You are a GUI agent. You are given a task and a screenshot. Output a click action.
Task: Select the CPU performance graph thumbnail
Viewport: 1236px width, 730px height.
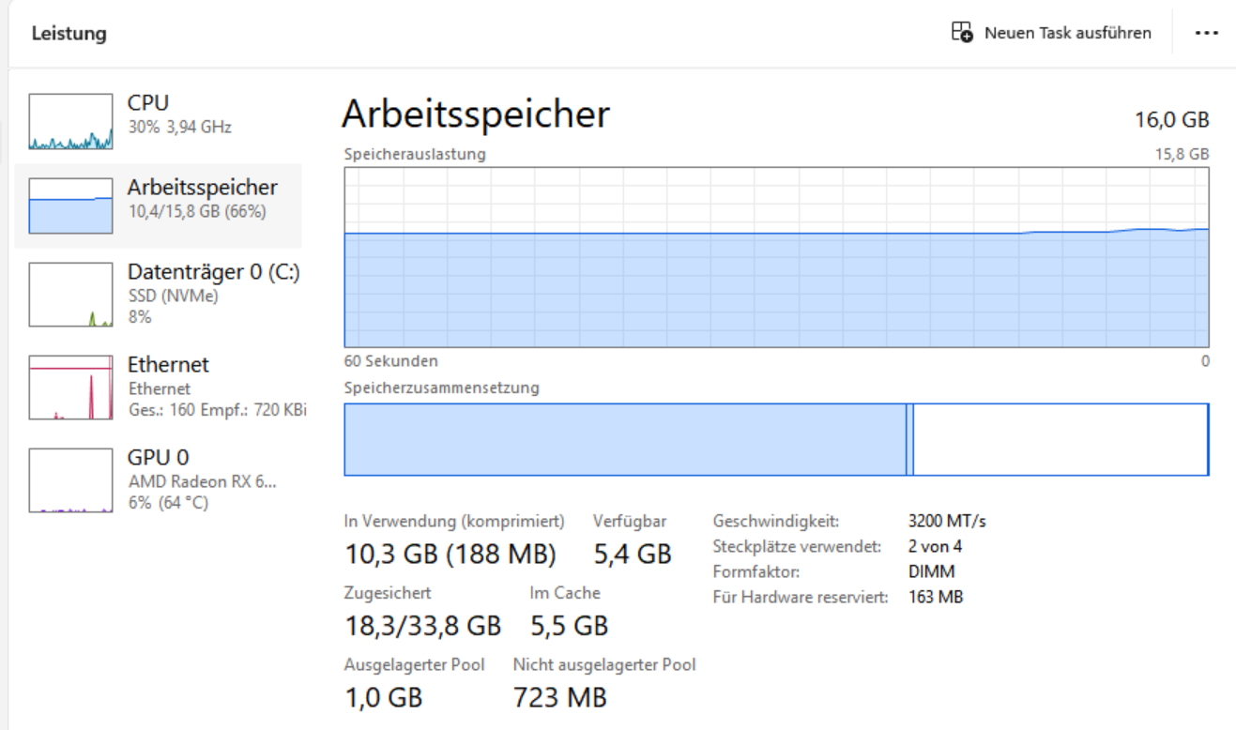pos(70,122)
